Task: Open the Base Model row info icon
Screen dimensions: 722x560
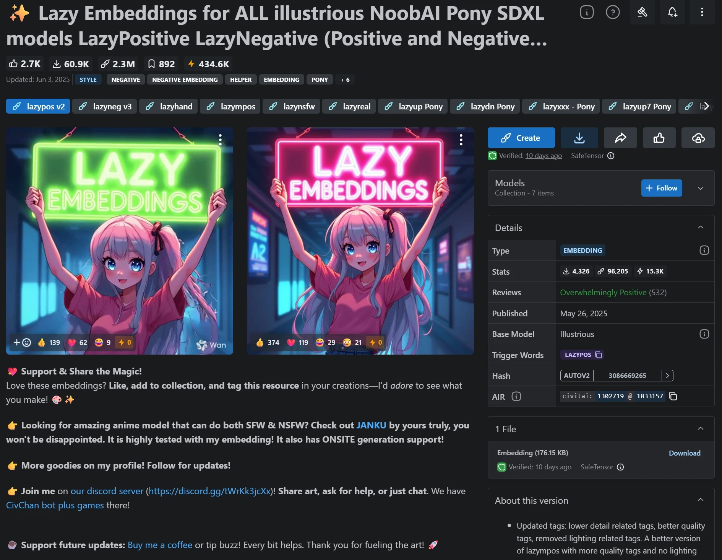Action: click(x=704, y=334)
